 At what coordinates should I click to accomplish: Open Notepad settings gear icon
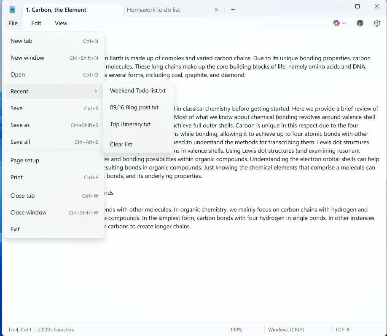click(x=376, y=23)
